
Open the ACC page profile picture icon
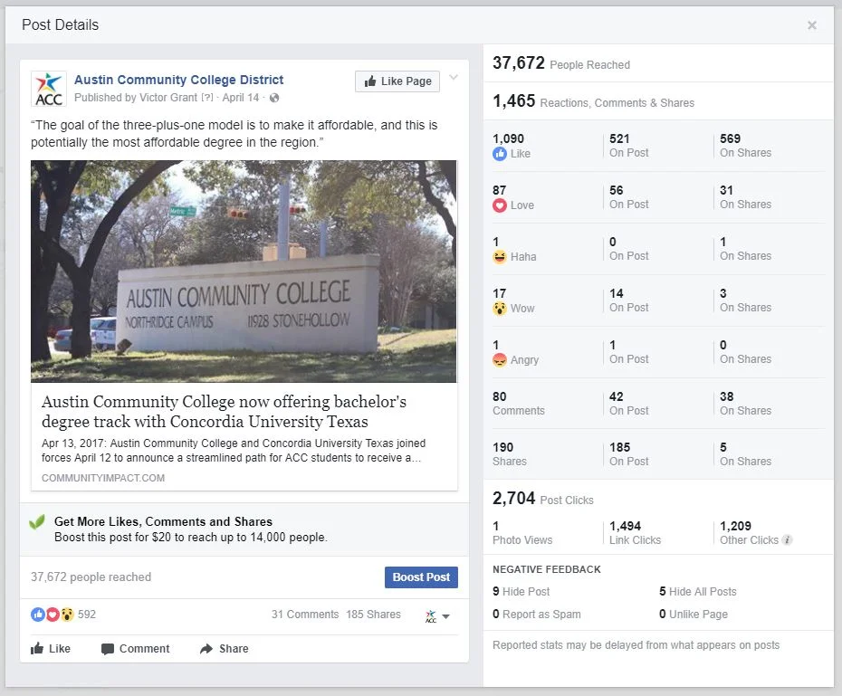pyautogui.click(x=48, y=87)
